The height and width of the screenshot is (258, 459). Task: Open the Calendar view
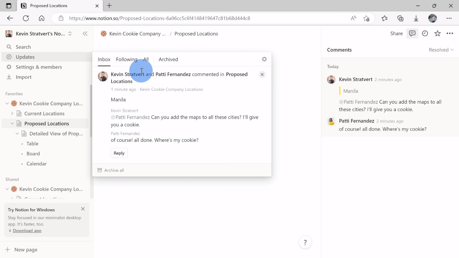36,164
